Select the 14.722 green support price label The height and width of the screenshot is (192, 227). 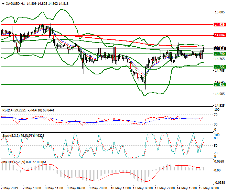(220, 67)
